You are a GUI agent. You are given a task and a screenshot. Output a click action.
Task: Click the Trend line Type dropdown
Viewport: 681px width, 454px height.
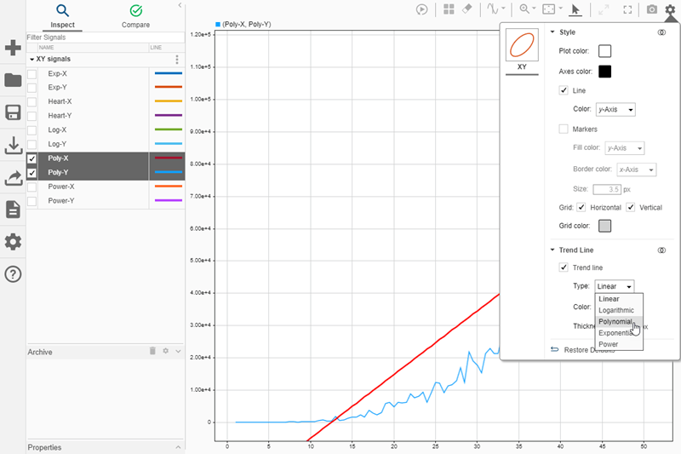click(x=614, y=286)
